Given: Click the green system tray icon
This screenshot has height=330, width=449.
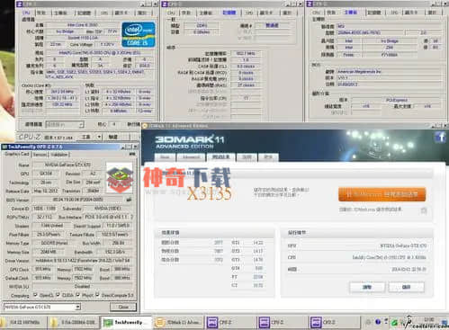Looking at the screenshot, I should pos(395,323).
